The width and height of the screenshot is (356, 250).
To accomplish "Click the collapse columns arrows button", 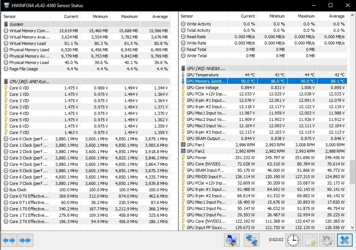I will click(x=25, y=240).
